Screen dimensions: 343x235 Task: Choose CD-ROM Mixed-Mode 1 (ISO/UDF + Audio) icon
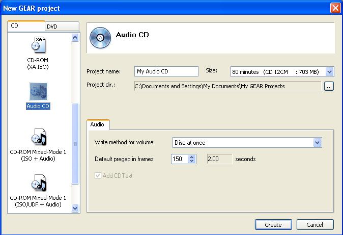(39, 183)
